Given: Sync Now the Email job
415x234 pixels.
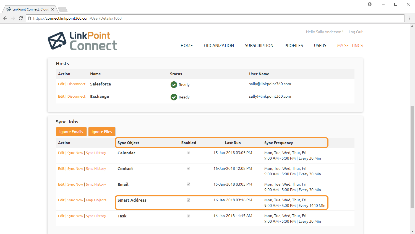Looking at the screenshot, I should click(x=75, y=184).
